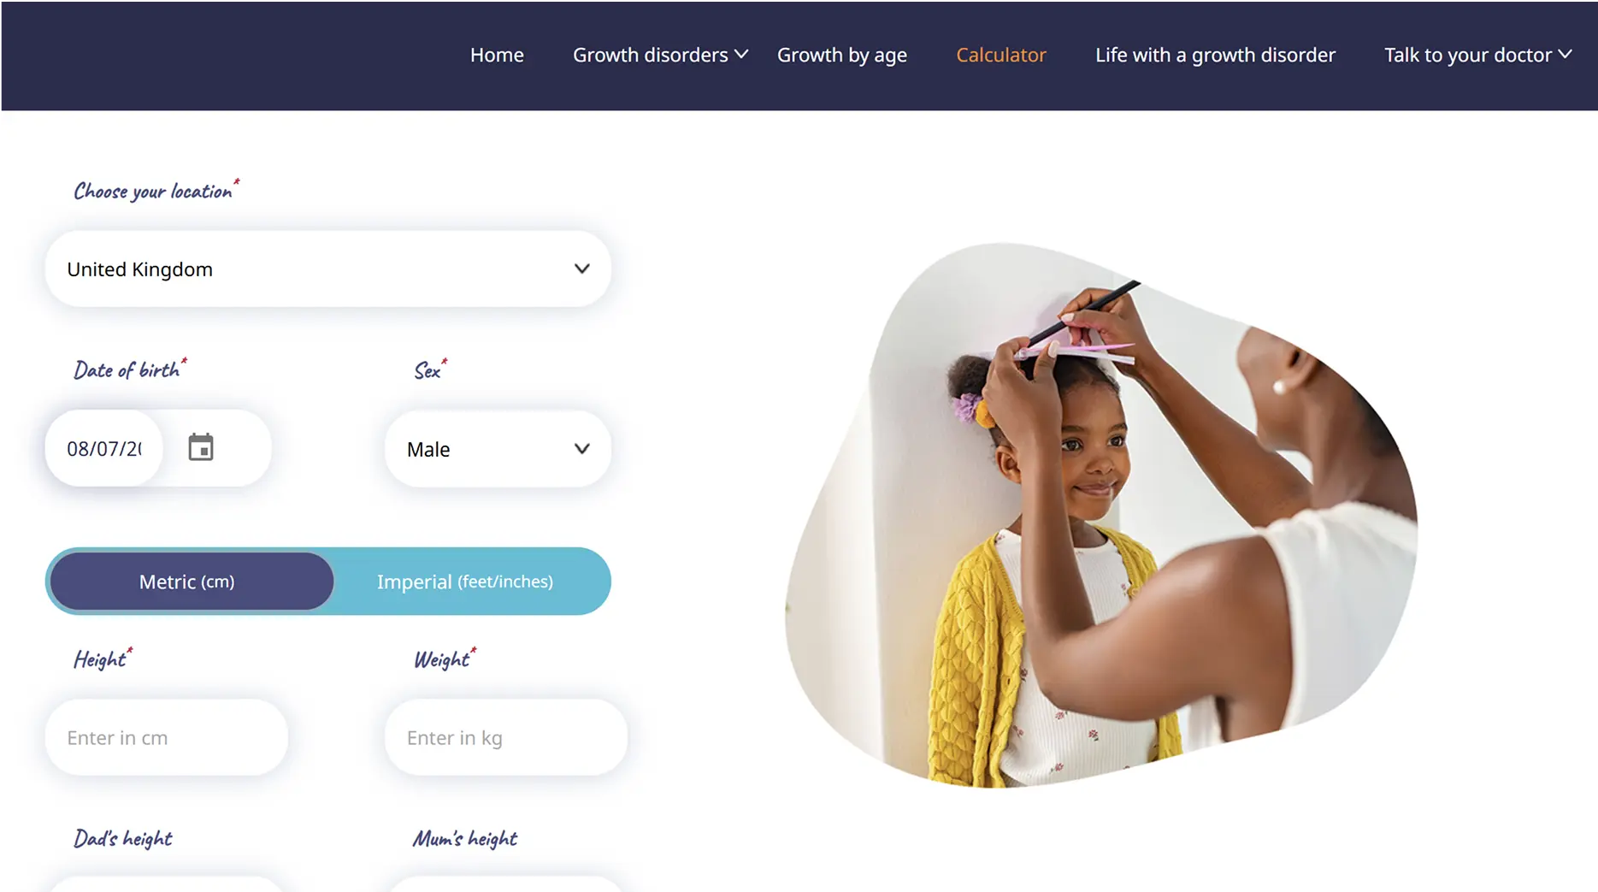This screenshot has height=892, width=1598.
Task: Open the United Kingdom location dropdown
Action: [x=328, y=269]
